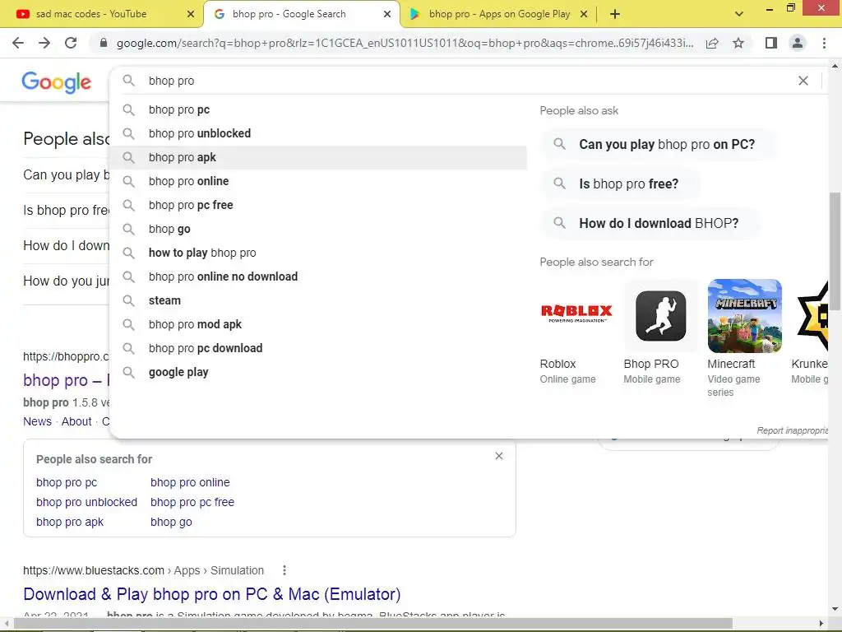Close the Google Play tab
The image size is (842, 632).
coord(584,14)
